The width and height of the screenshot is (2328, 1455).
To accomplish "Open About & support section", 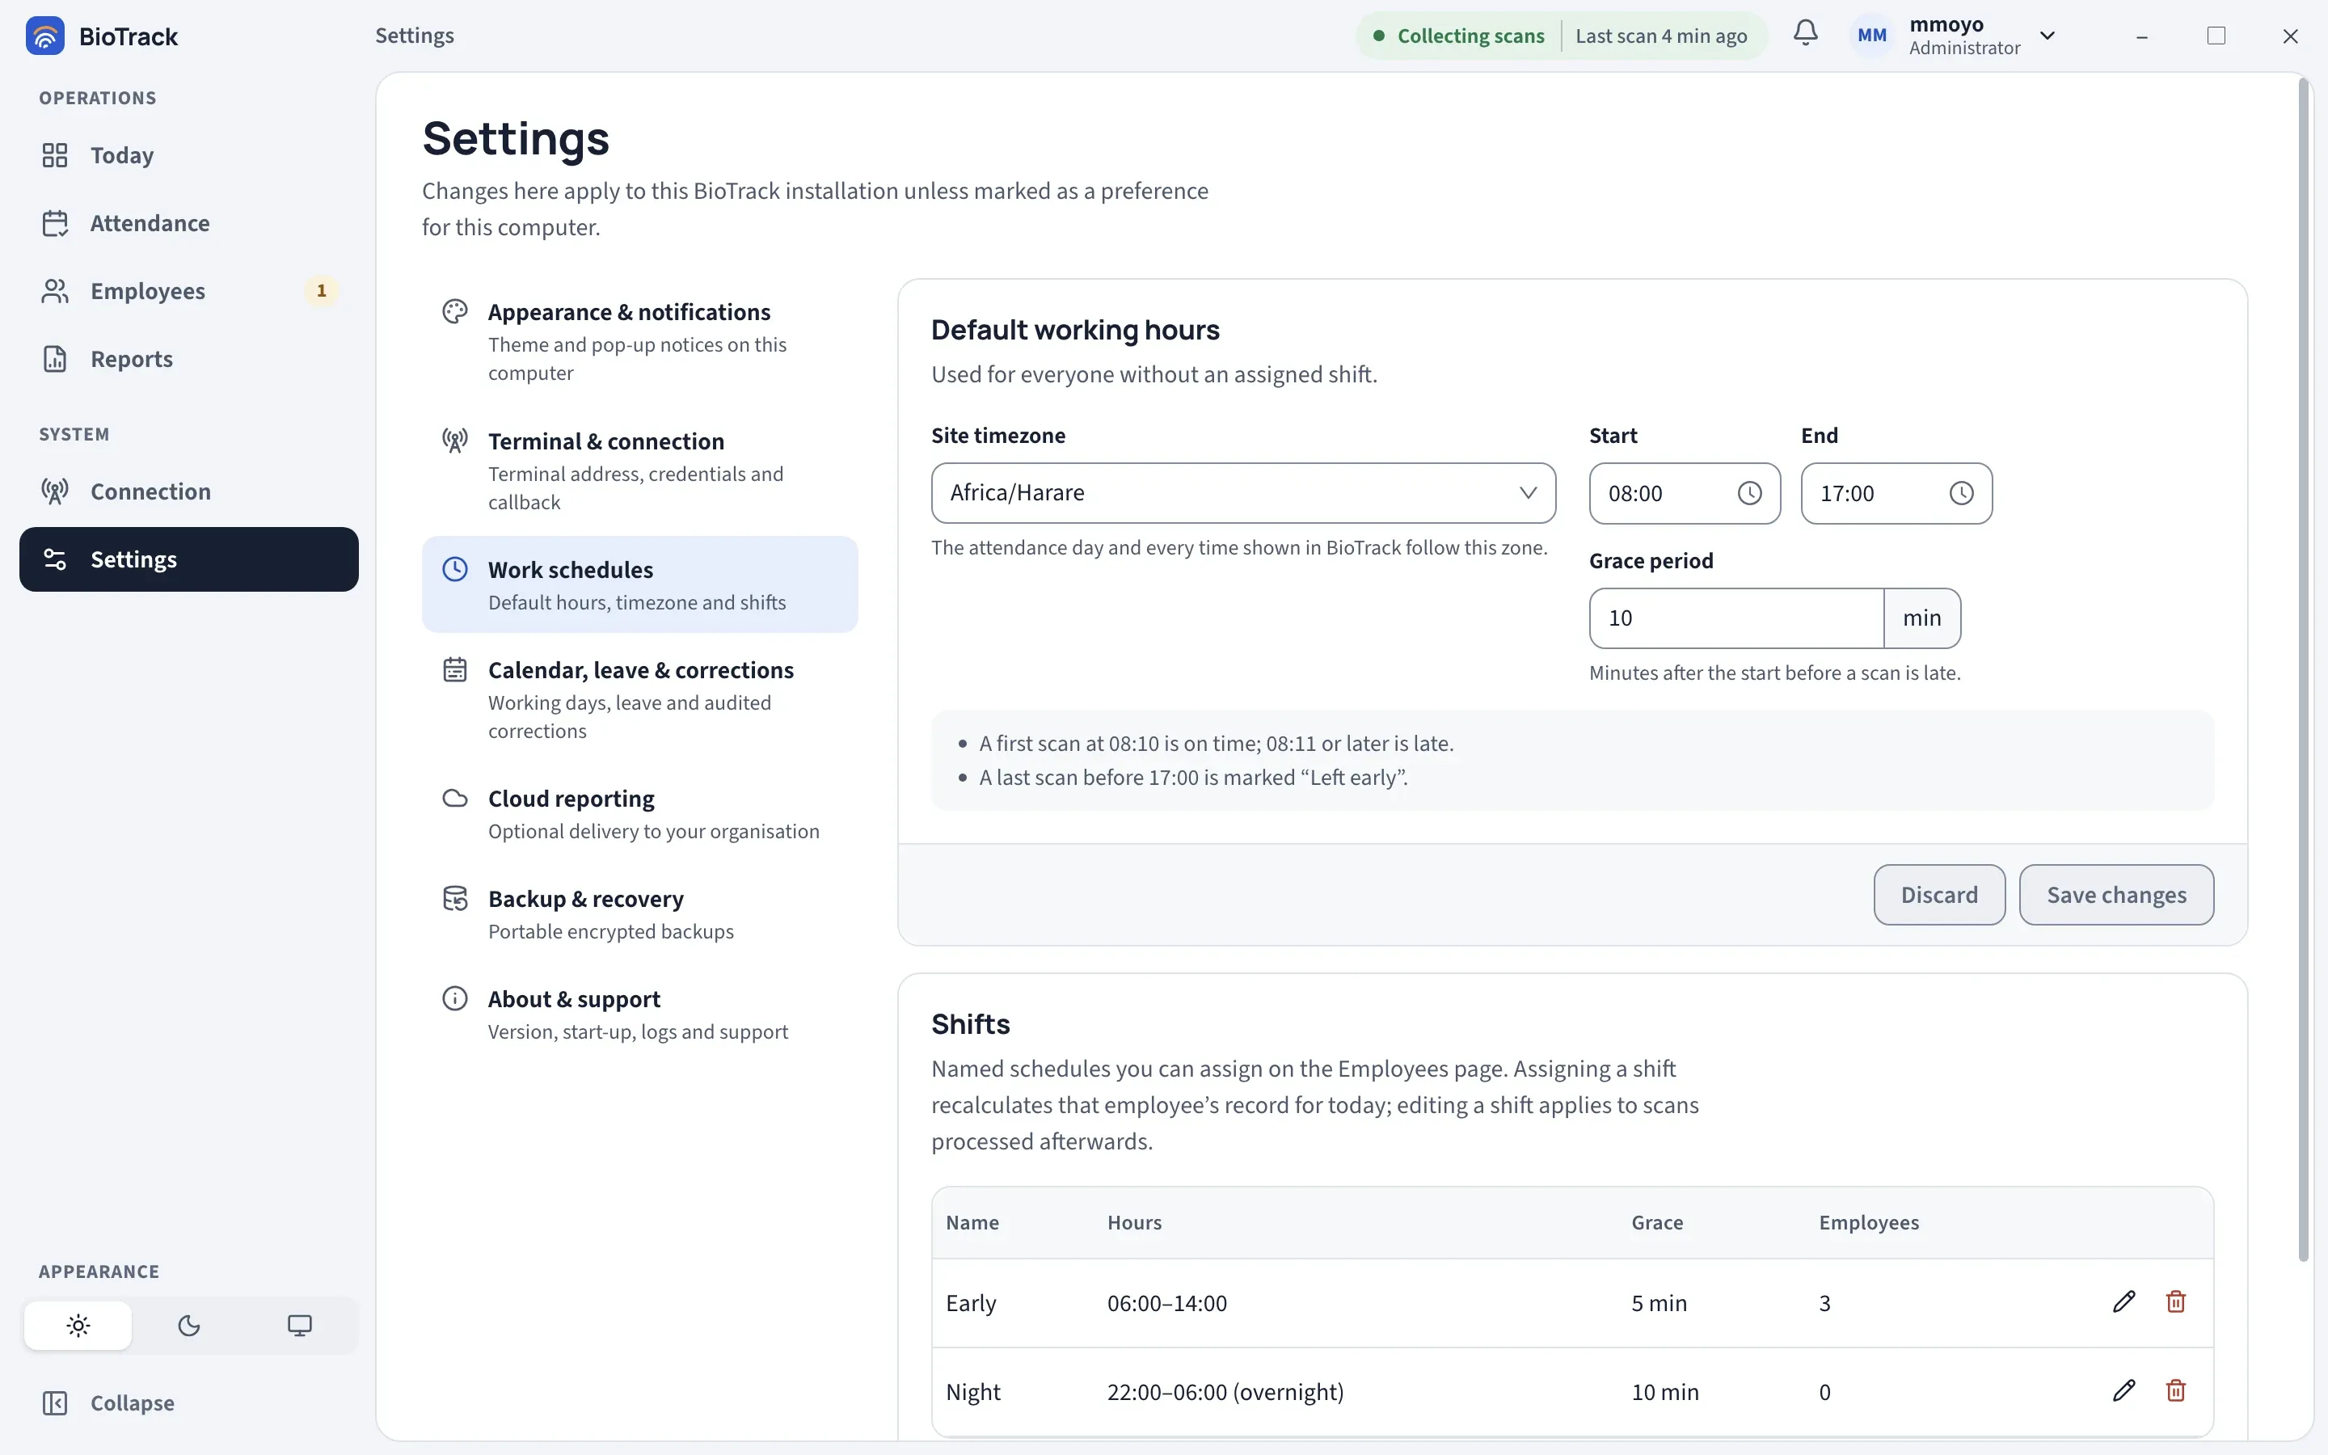I will pos(639,1014).
